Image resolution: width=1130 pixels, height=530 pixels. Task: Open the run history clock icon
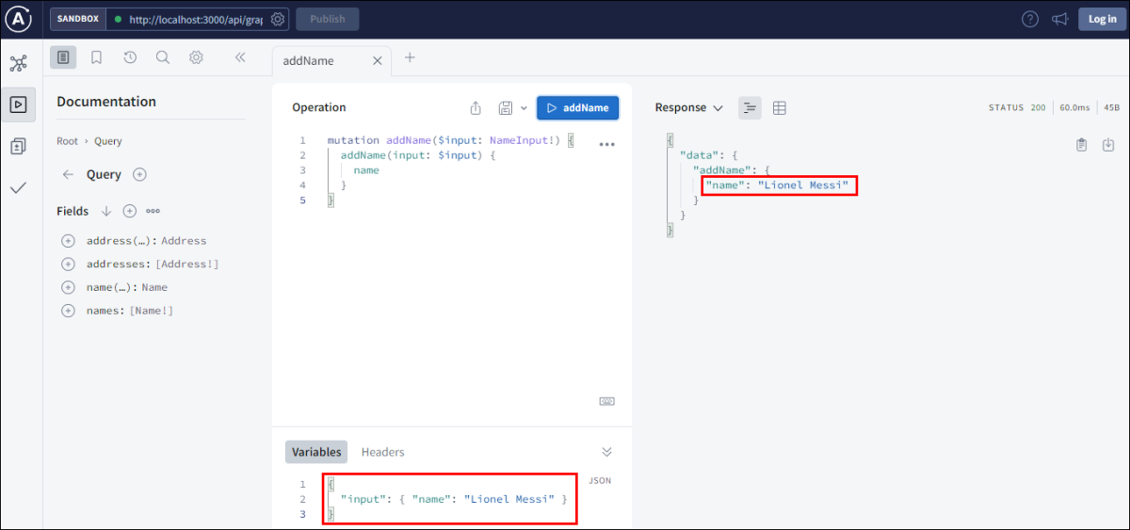(130, 57)
